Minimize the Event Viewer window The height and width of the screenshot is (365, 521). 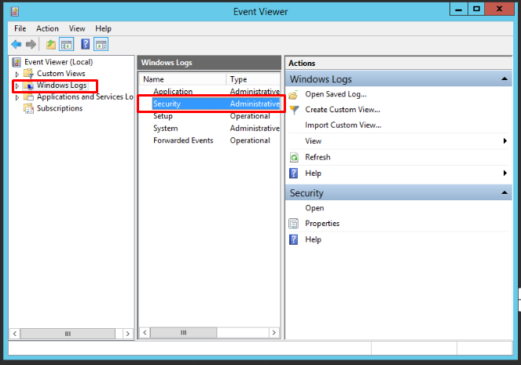click(459, 9)
